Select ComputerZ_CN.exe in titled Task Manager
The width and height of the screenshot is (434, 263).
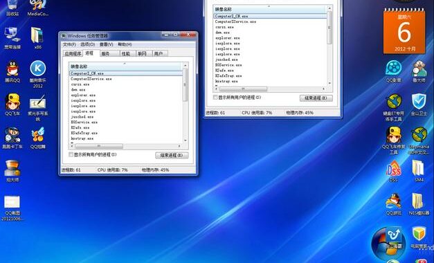click(x=126, y=73)
